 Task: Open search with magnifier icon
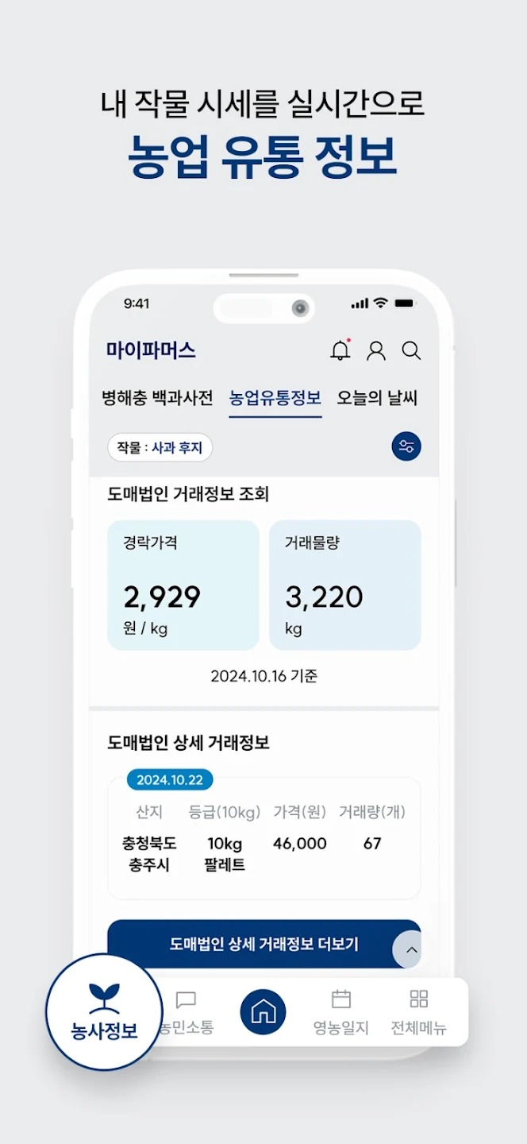coord(411,350)
